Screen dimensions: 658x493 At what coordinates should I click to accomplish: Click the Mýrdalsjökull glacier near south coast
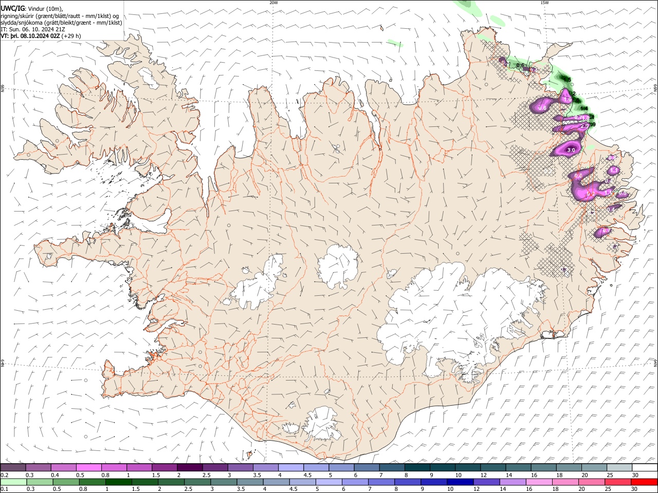point(323,424)
